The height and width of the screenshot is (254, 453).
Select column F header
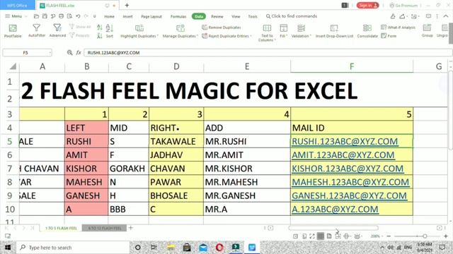coord(352,66)
